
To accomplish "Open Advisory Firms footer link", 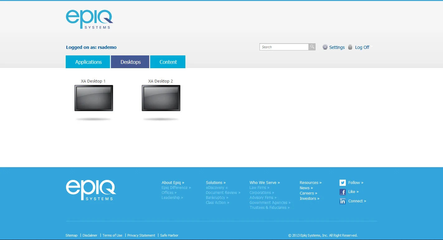I will [x=263, y=198].
